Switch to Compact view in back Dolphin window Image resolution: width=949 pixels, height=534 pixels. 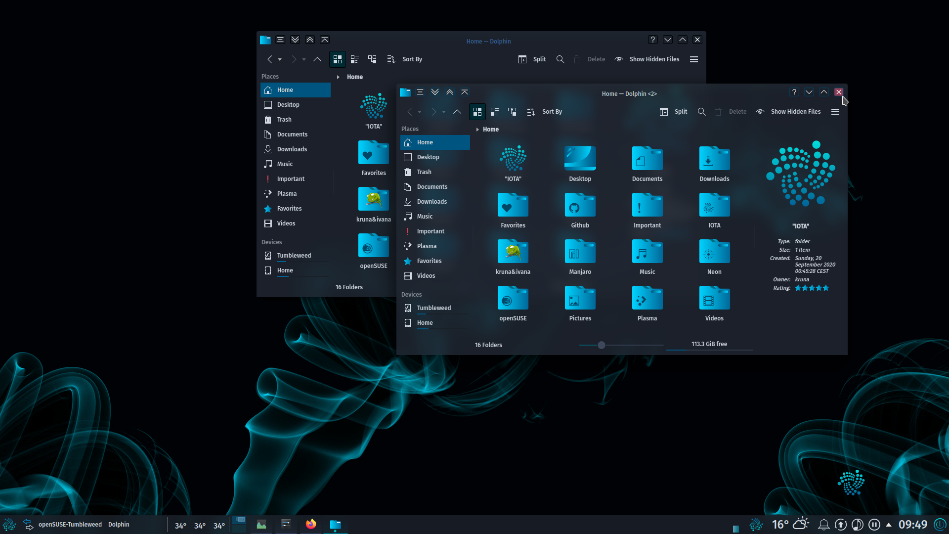tap(354, 59)
